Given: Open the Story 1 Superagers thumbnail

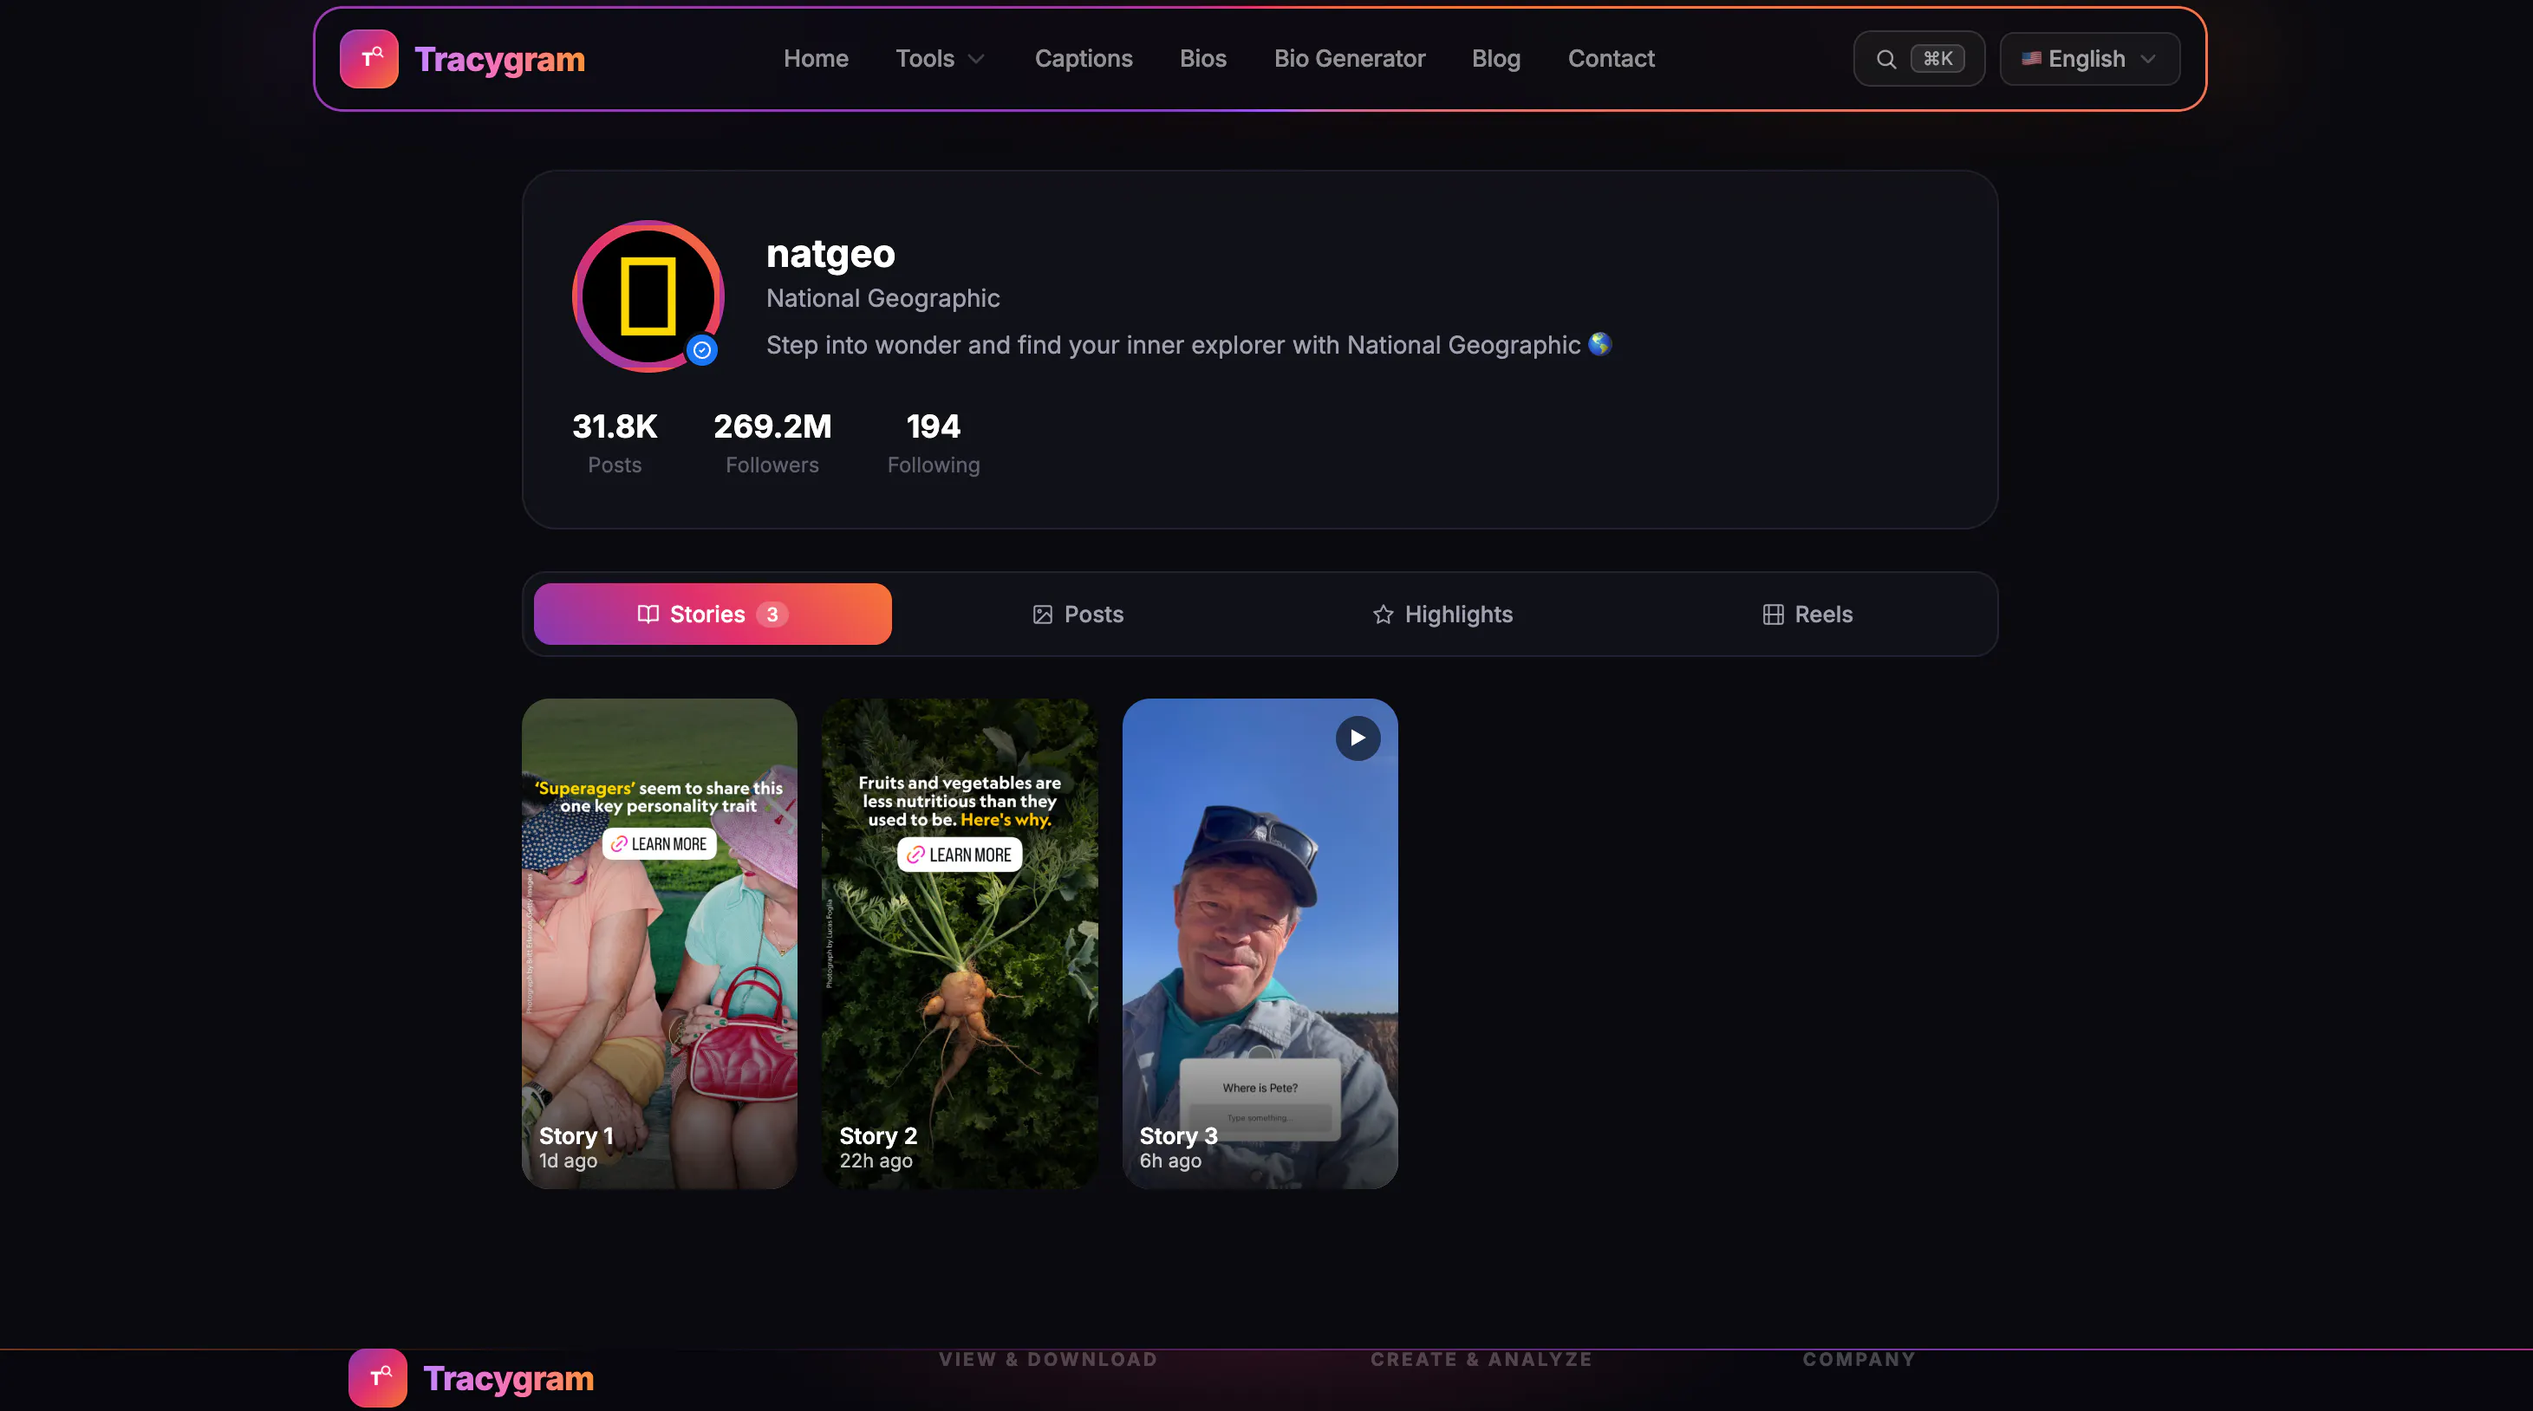Looking at the screenshot, I should click(x=659, y=944).
